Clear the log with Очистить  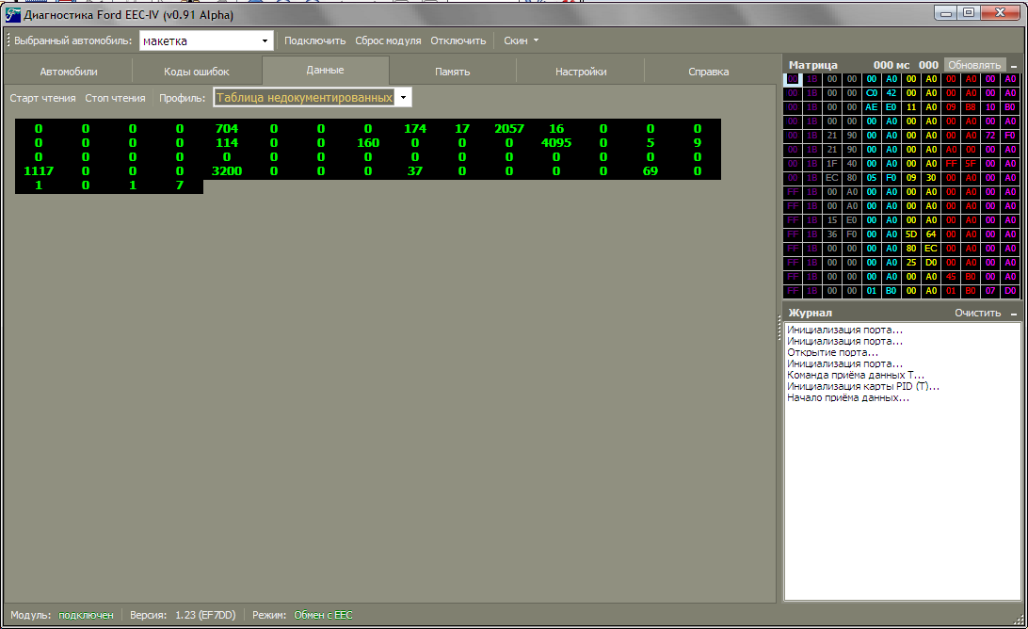click(x=977, y=313)
